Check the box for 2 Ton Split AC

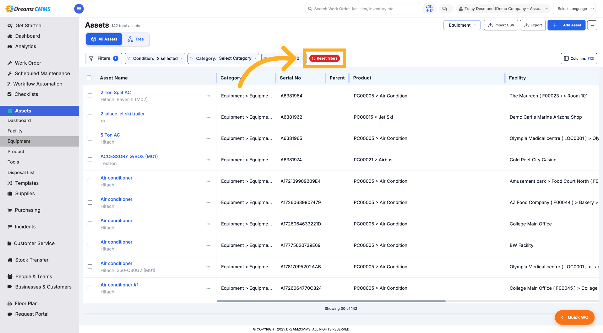click(x=90, y=96)
